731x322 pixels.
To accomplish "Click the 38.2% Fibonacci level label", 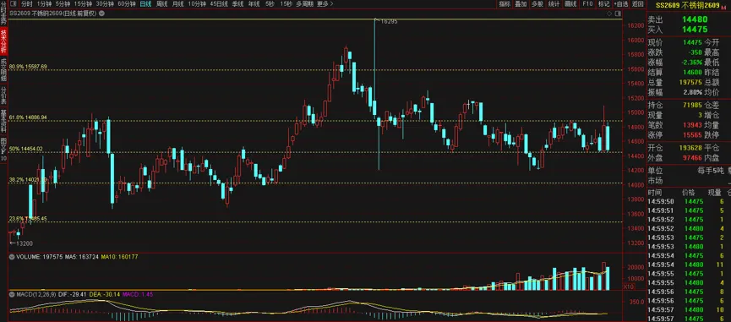I will click(x=28, y=179).
